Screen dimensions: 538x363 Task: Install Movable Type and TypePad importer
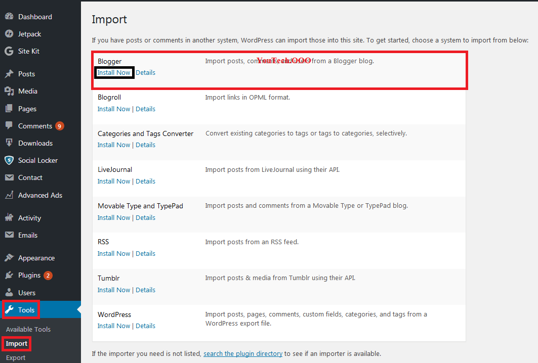tap(114, 218)
